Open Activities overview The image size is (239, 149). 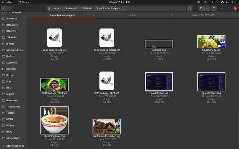7,2
